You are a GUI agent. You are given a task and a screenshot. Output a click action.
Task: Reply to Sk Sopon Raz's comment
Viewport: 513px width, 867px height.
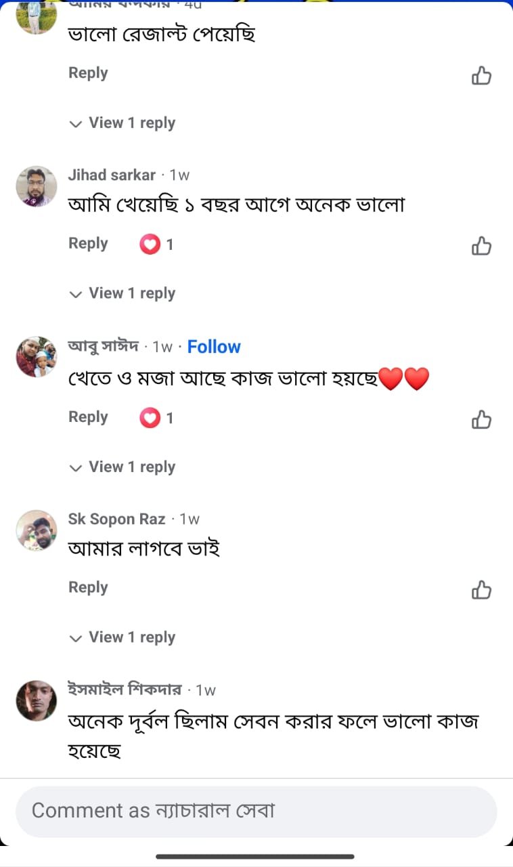[x=88, y=587]
